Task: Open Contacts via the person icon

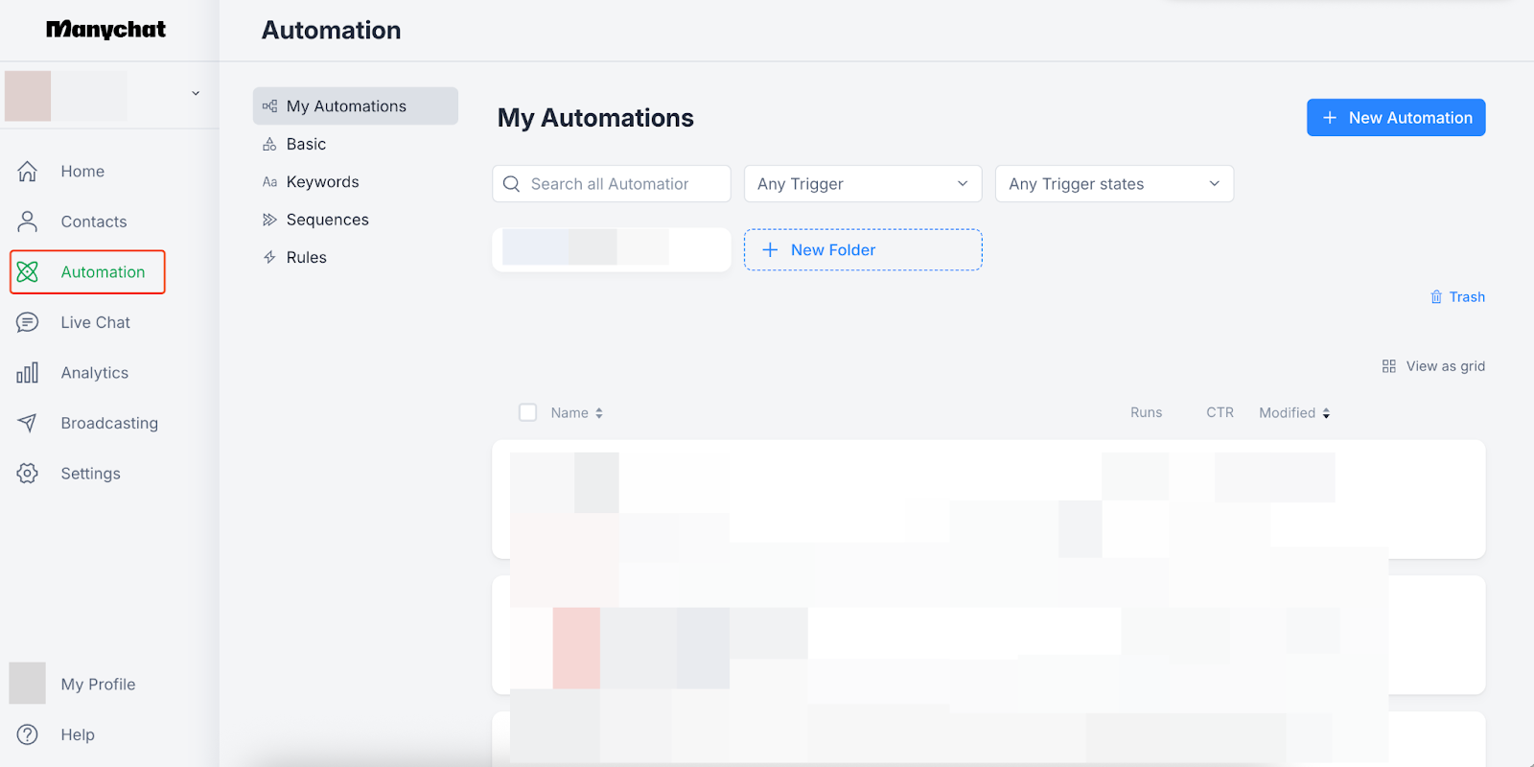Action: tap(28, 221)
